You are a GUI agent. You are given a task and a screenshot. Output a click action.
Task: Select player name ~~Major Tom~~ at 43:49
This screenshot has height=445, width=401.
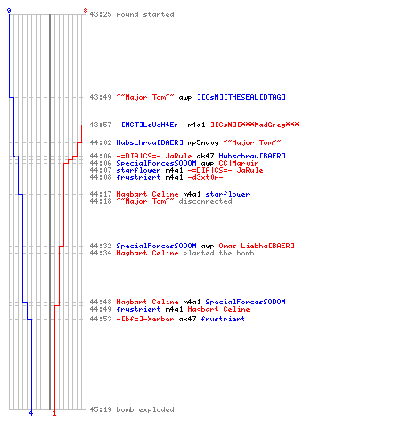click(145, 97)
